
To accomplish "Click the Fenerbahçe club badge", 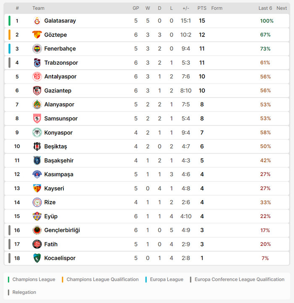I will coord(37,49).
